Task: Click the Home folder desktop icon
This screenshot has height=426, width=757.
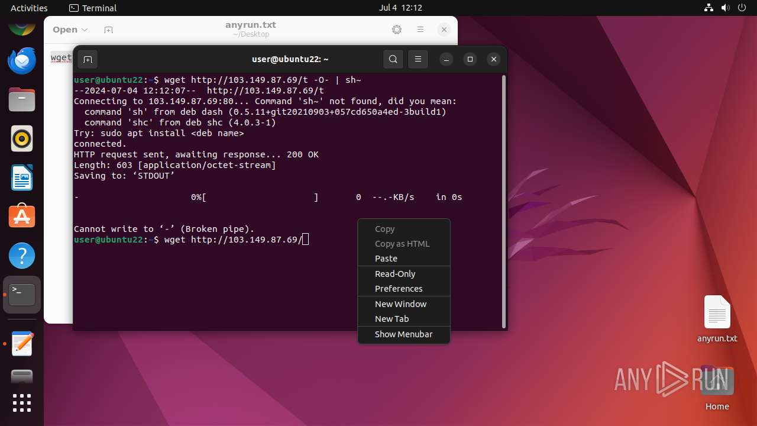Action: 717,389
